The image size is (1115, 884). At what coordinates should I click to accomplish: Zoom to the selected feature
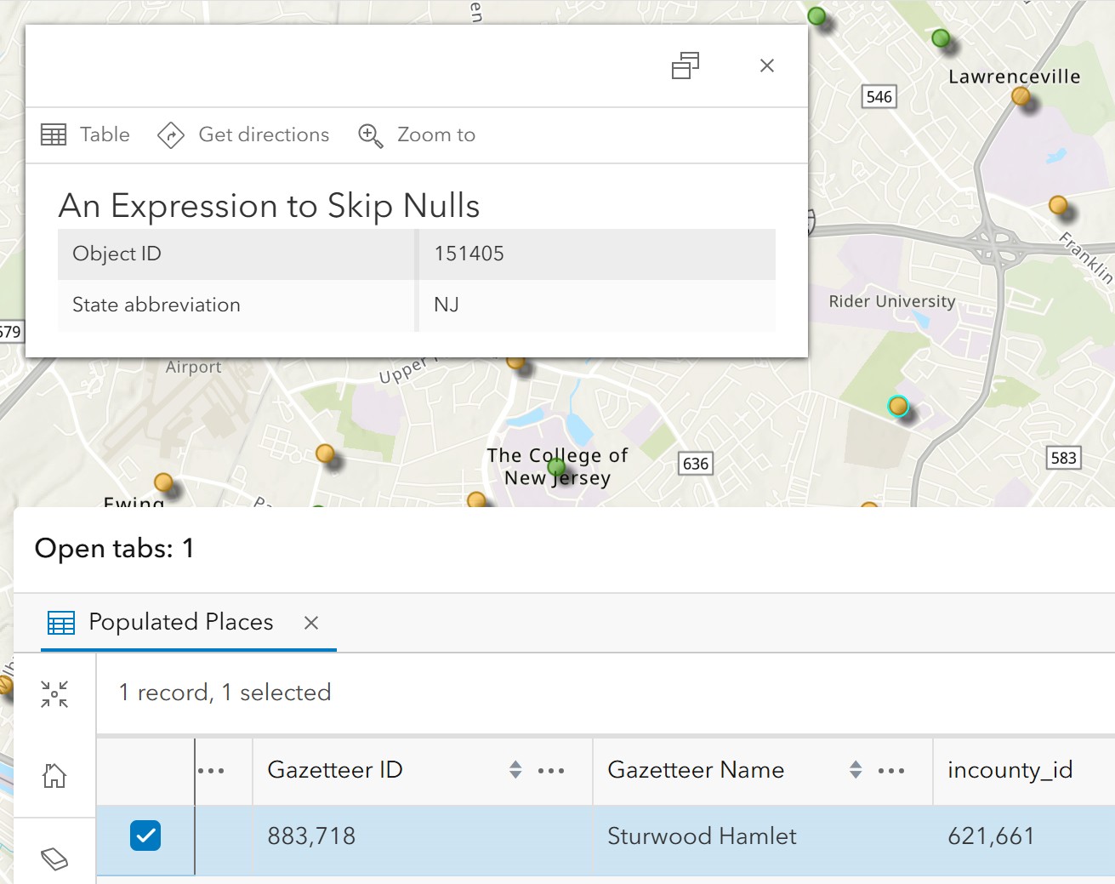pos(417,134)
